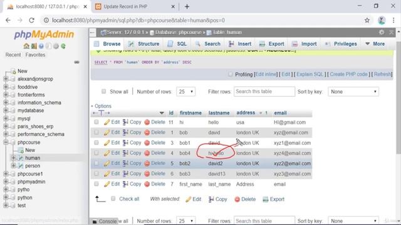Bookmark page with star icon

(367, 21)
